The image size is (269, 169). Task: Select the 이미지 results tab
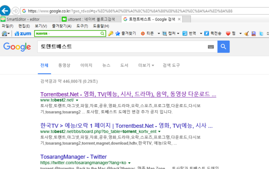pos(86,65)
